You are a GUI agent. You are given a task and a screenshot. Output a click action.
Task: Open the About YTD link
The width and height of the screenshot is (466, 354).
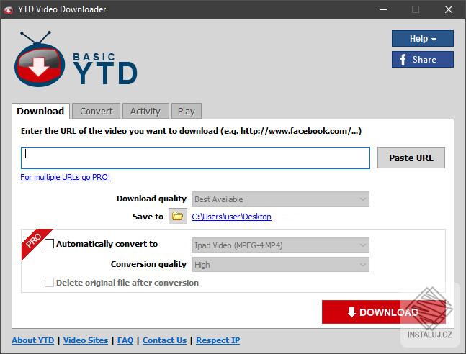click(x=33, y=340)
